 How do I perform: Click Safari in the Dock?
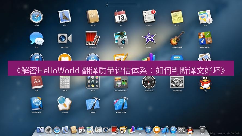pos(57,130)
